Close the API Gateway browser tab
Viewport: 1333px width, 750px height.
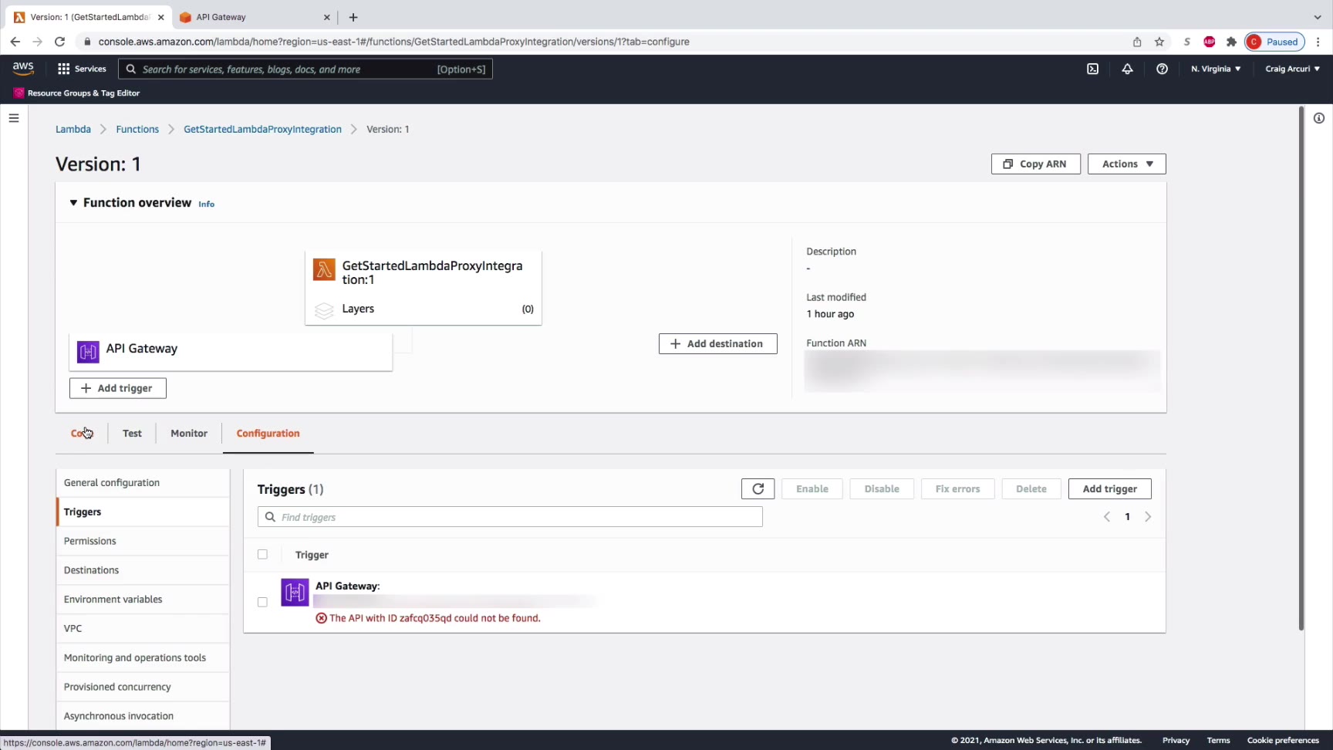[326, 17]
